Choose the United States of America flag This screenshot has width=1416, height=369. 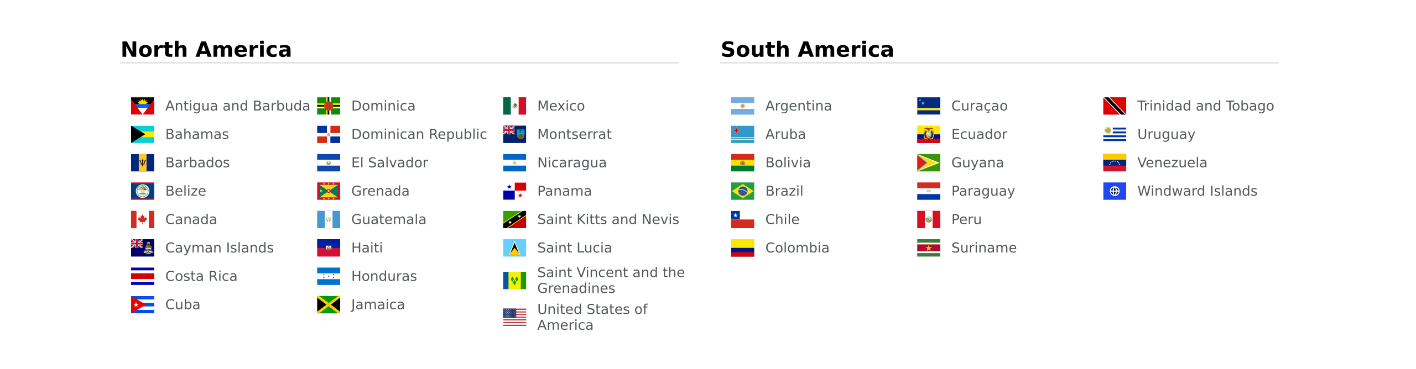(x=514, y=317)
